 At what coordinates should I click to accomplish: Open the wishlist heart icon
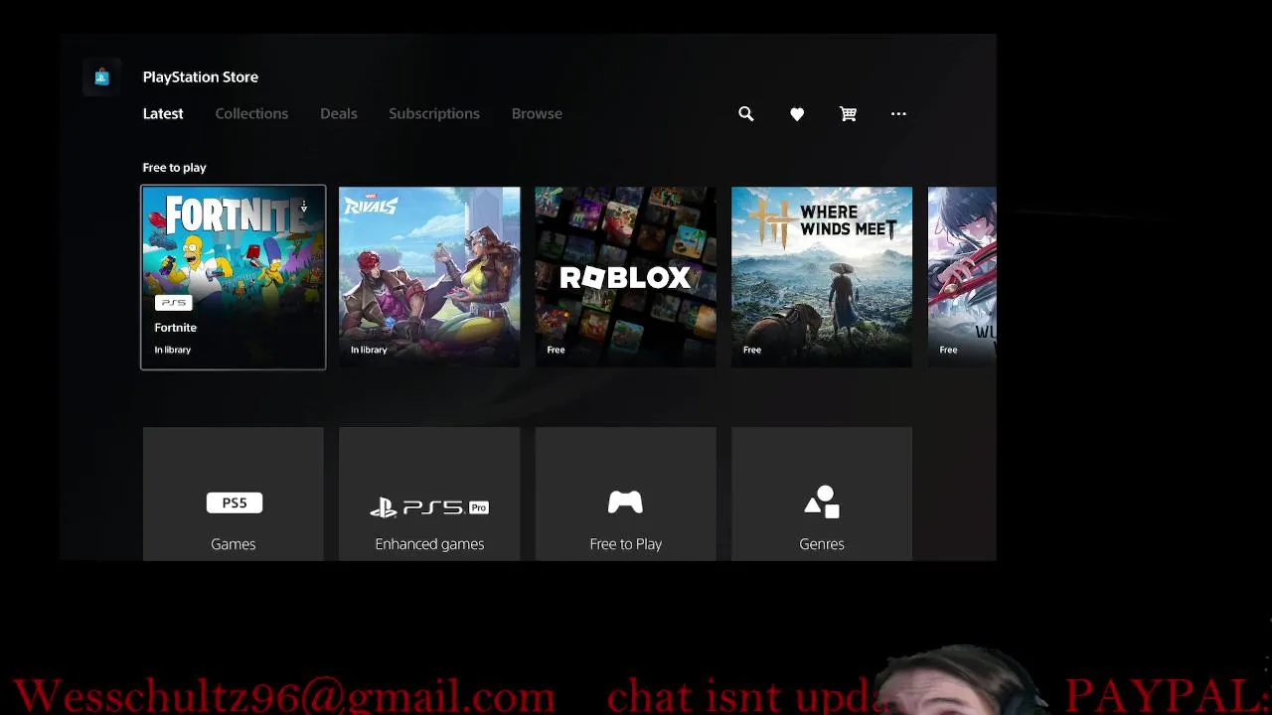[797, 114]
